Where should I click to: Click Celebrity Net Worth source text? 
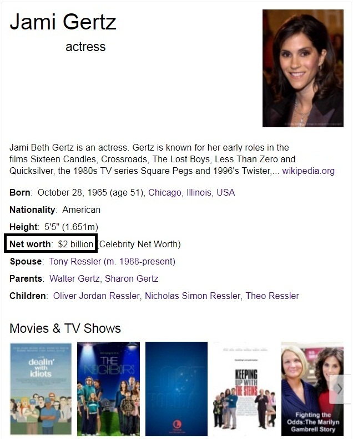click(x=139, y=244)
